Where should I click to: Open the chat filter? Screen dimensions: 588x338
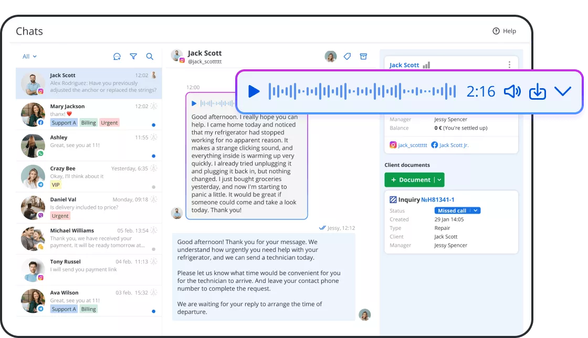pos(133,56)
